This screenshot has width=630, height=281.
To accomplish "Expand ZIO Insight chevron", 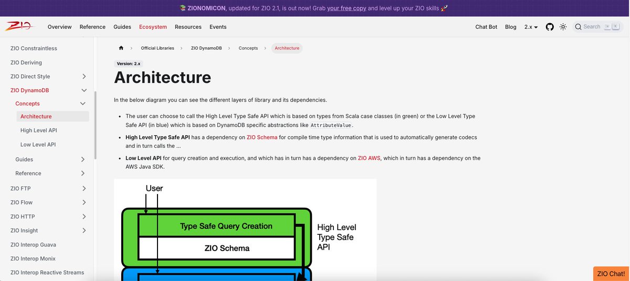I will pos(84,231).
